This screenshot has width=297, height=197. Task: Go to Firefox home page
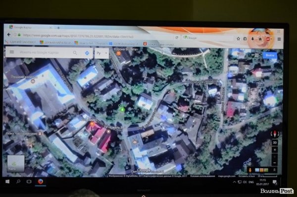(x=260, y=39)
